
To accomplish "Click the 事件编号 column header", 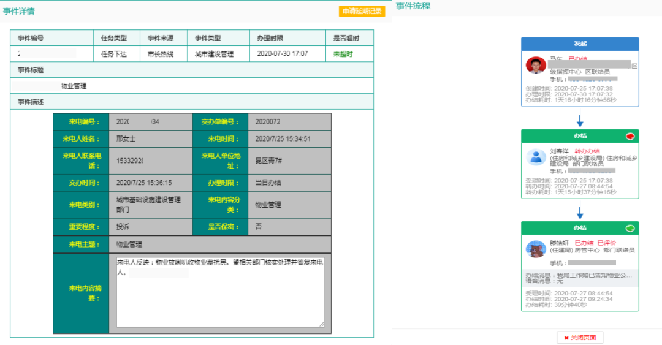I will [51, 38].
